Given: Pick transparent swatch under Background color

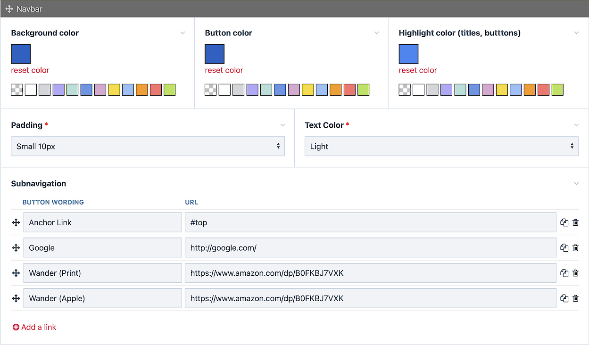Looking at the screenshot, I should [x=17, y=90].
